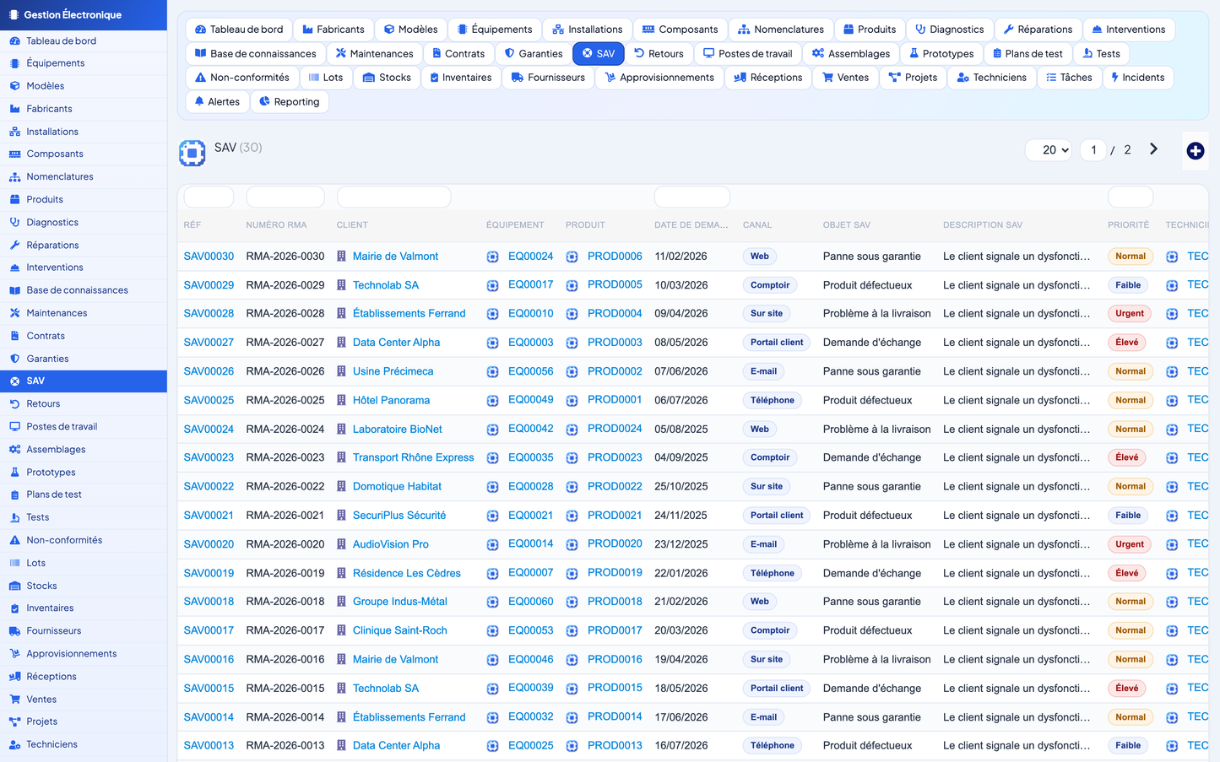Open the date de demande filter field
Image resolution: width=1220 pixels, height=762 pixels.
pos(691,197)
